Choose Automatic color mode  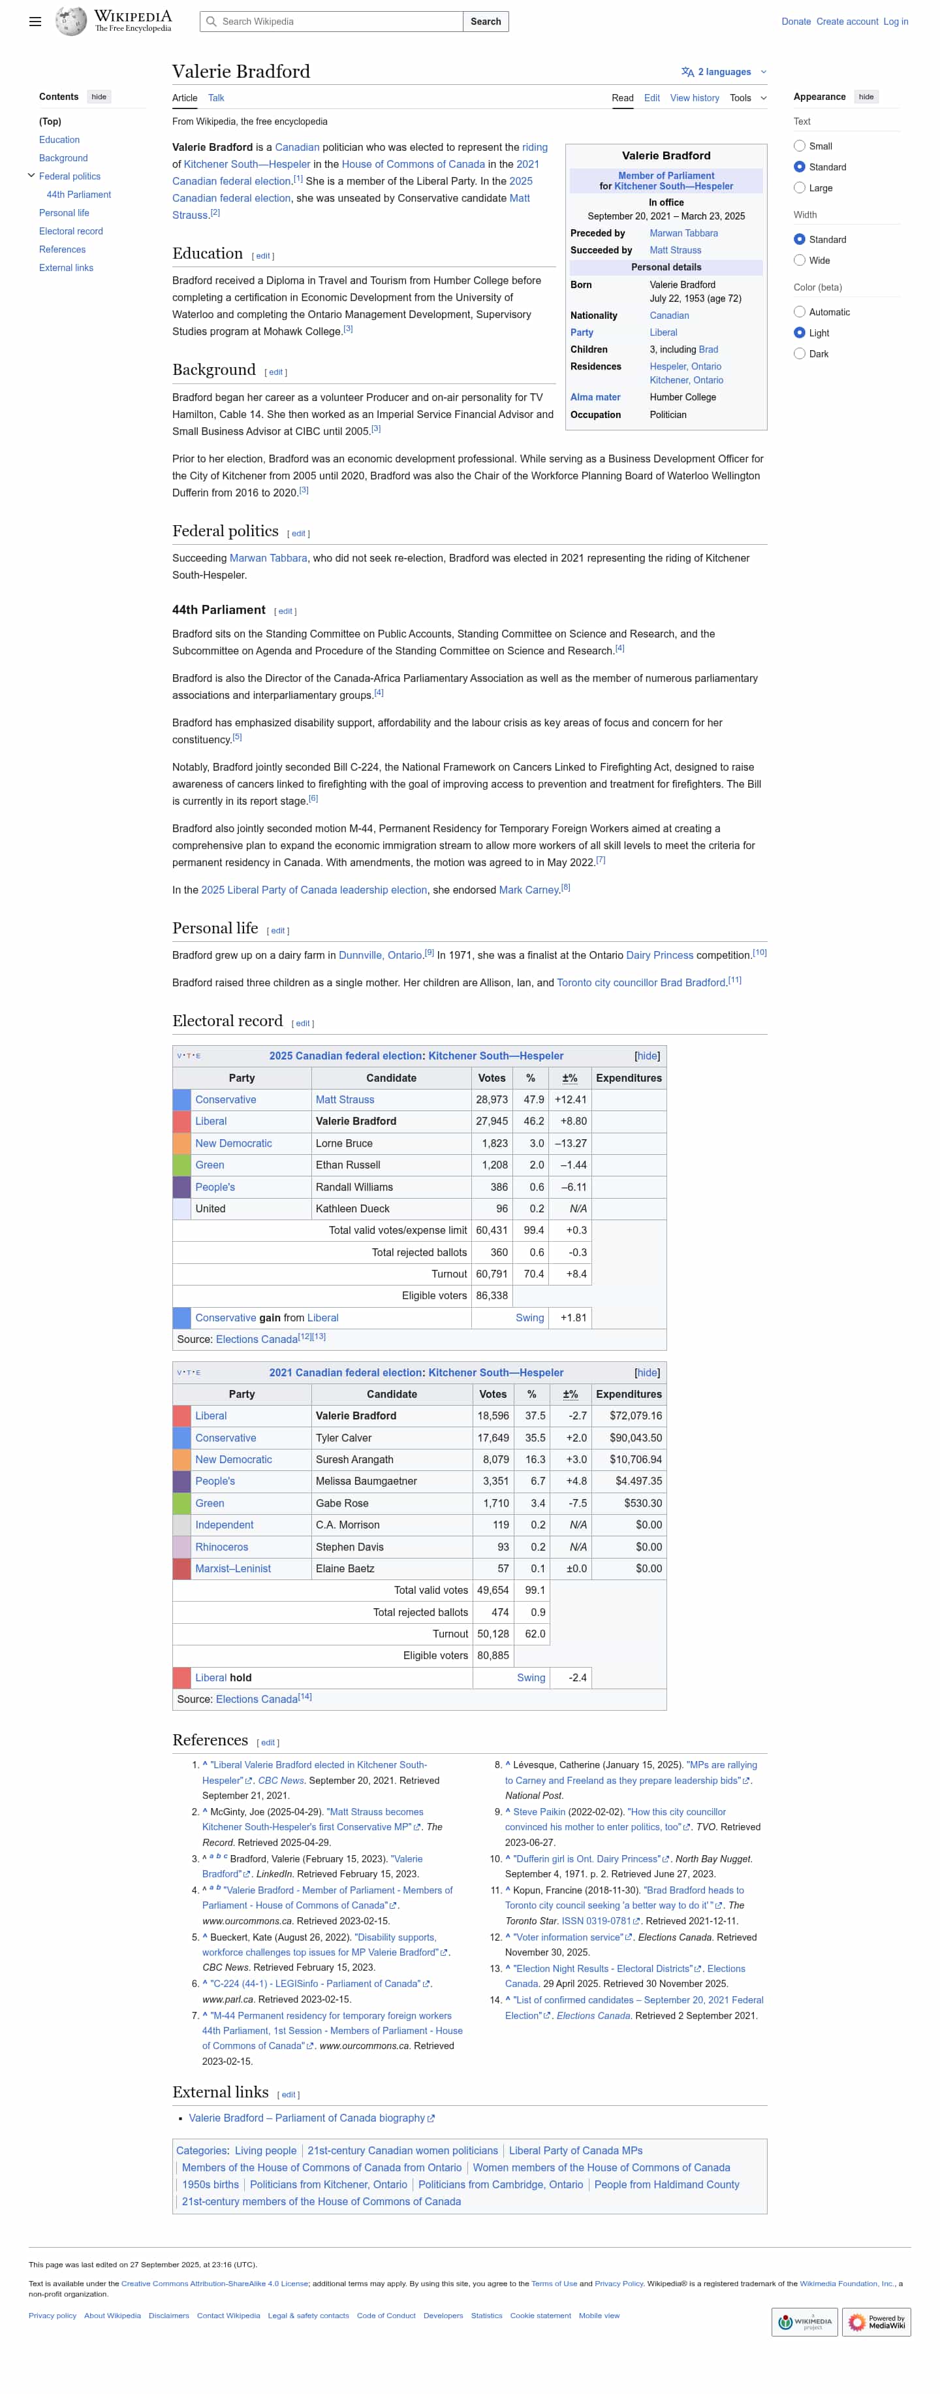[799, 312]
